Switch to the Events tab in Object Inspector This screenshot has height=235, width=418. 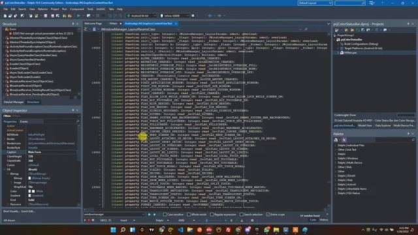[x=24, y=121]
